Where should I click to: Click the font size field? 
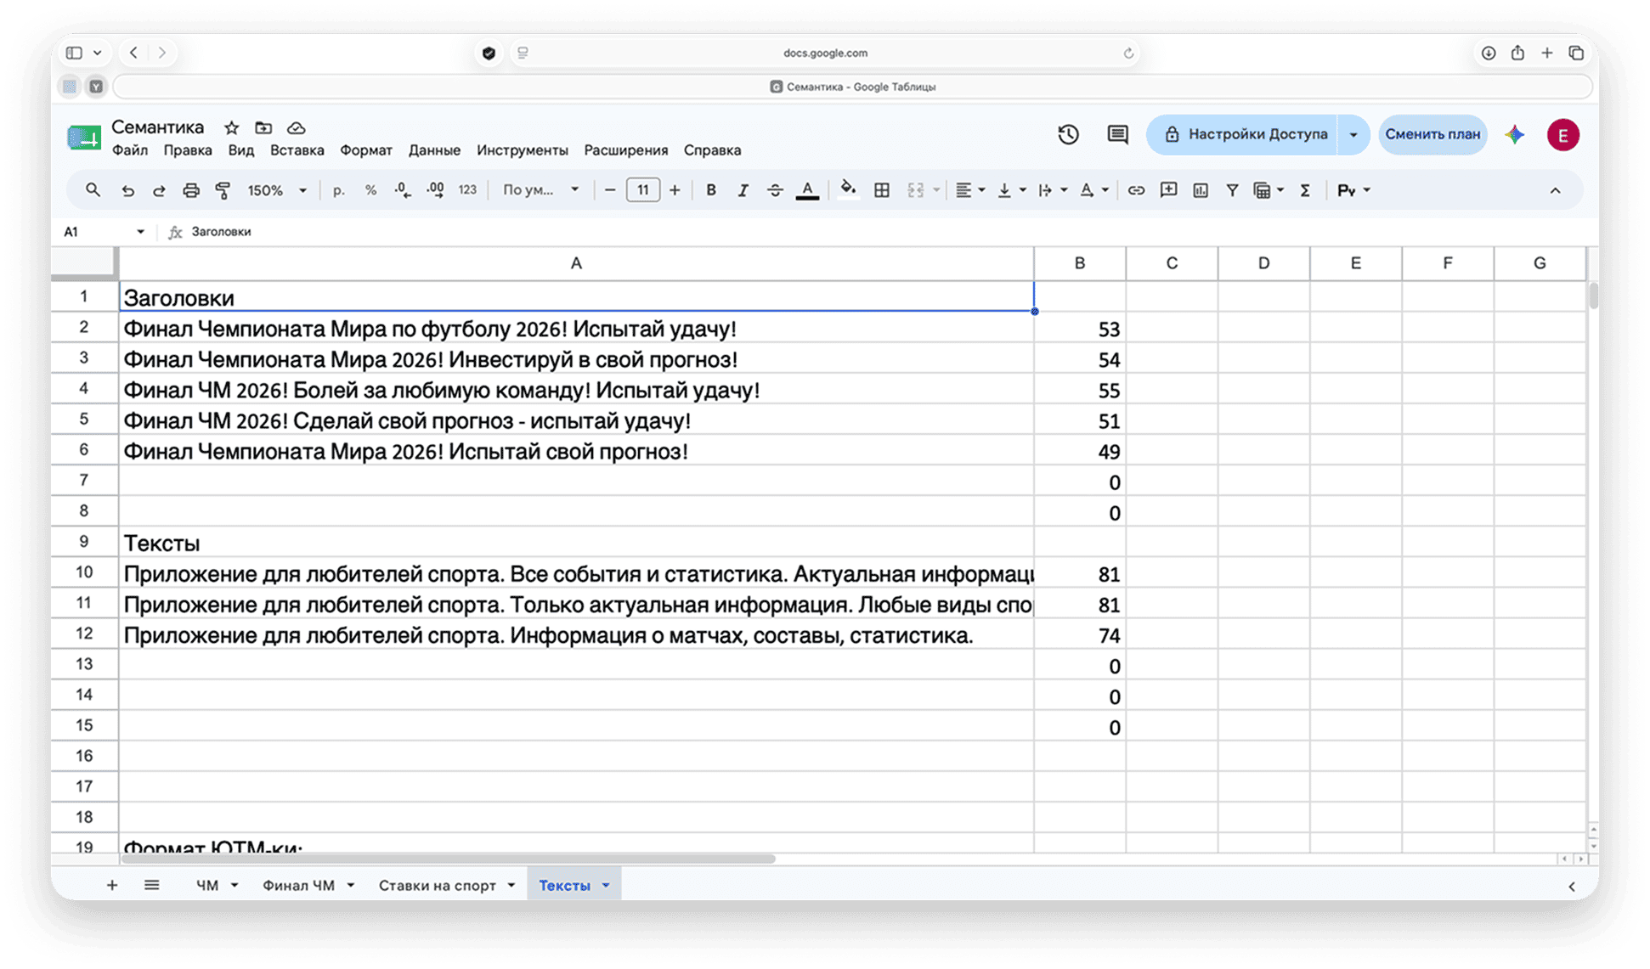click(x=643, y=190)
